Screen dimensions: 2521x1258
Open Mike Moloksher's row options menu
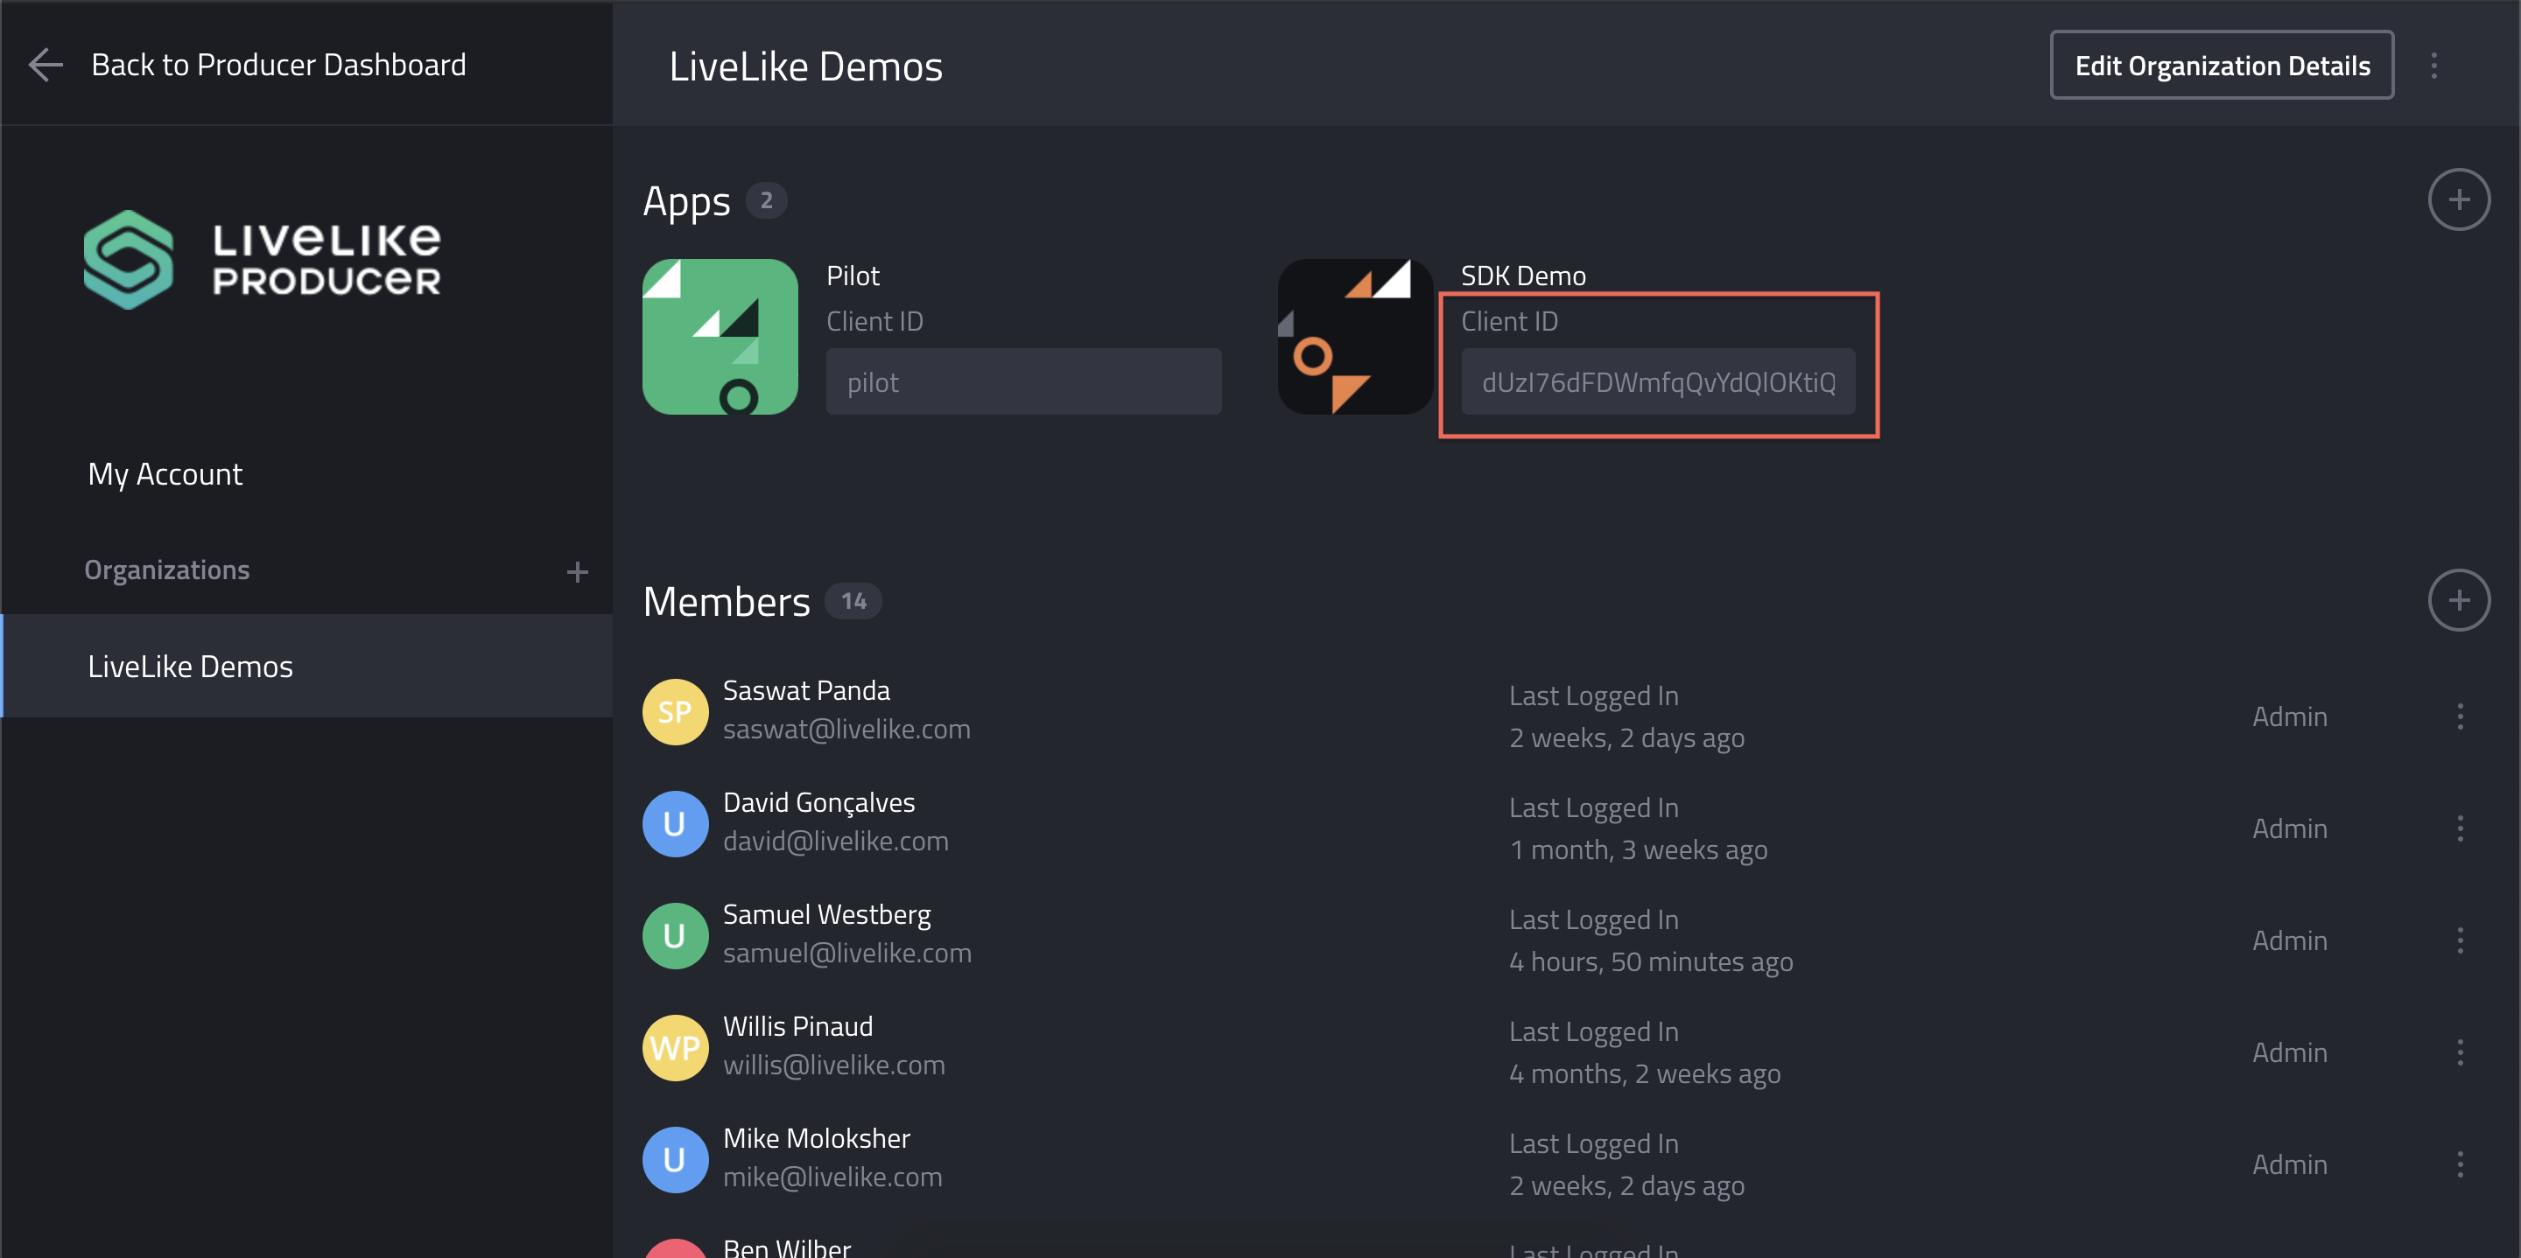tap(2460, 1164)
